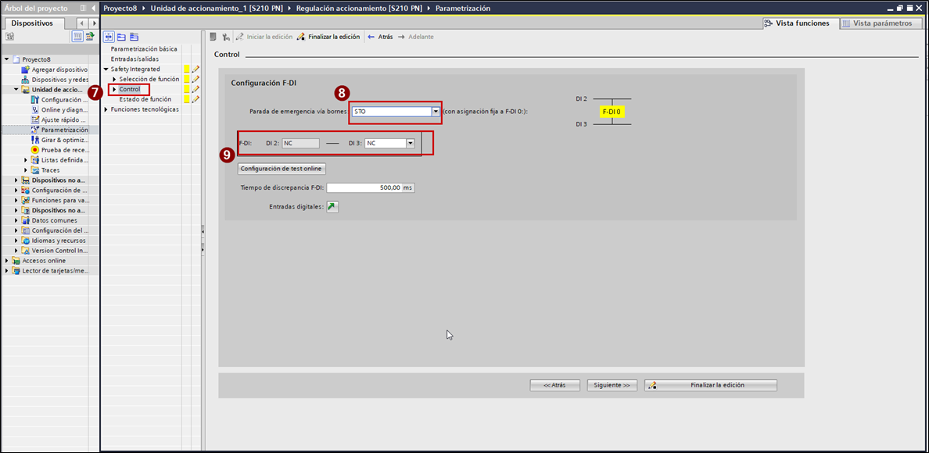Image resolution: width=929 pixels, height=453 pixels.
Task: Collapse the Safety Integrated tree node
Action: click(106, 70)
